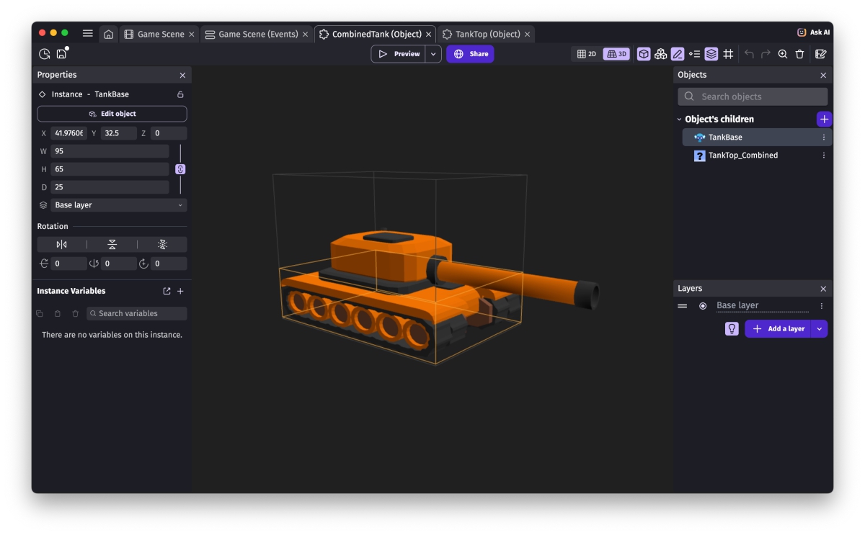
Task: Toggle the grid icon in toolbar
Action: tap(728, 54)
